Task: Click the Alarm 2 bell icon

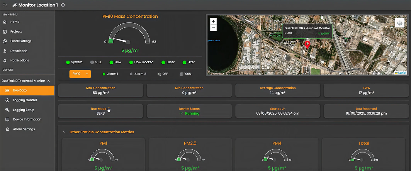Action: [131, 74]
